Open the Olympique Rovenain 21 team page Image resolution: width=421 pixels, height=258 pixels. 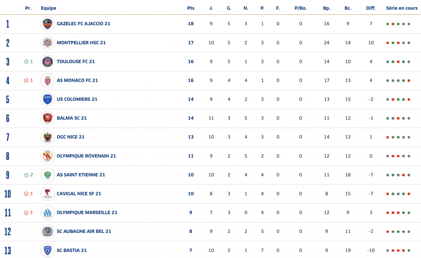tap(86, 156)
